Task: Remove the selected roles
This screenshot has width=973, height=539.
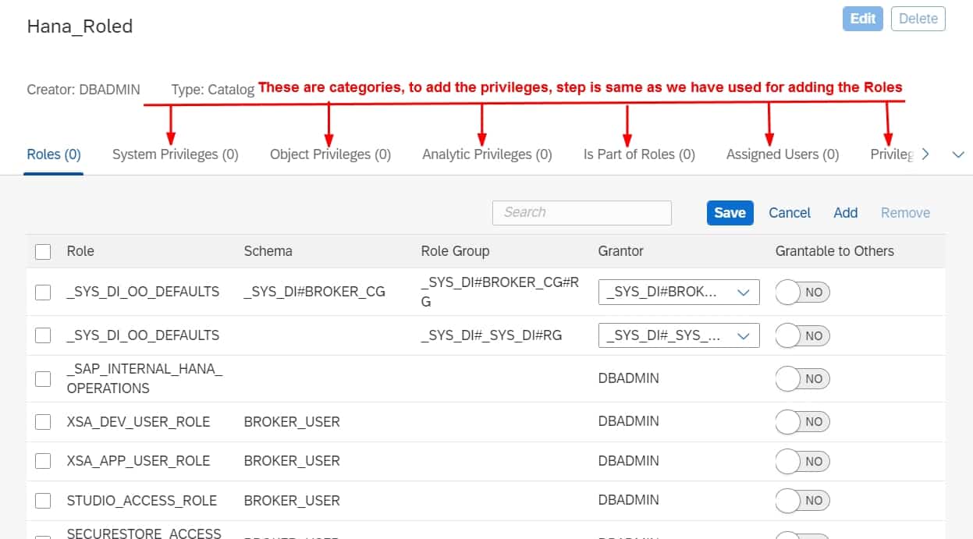Action: pyautogui.click(x=905, y=212)
